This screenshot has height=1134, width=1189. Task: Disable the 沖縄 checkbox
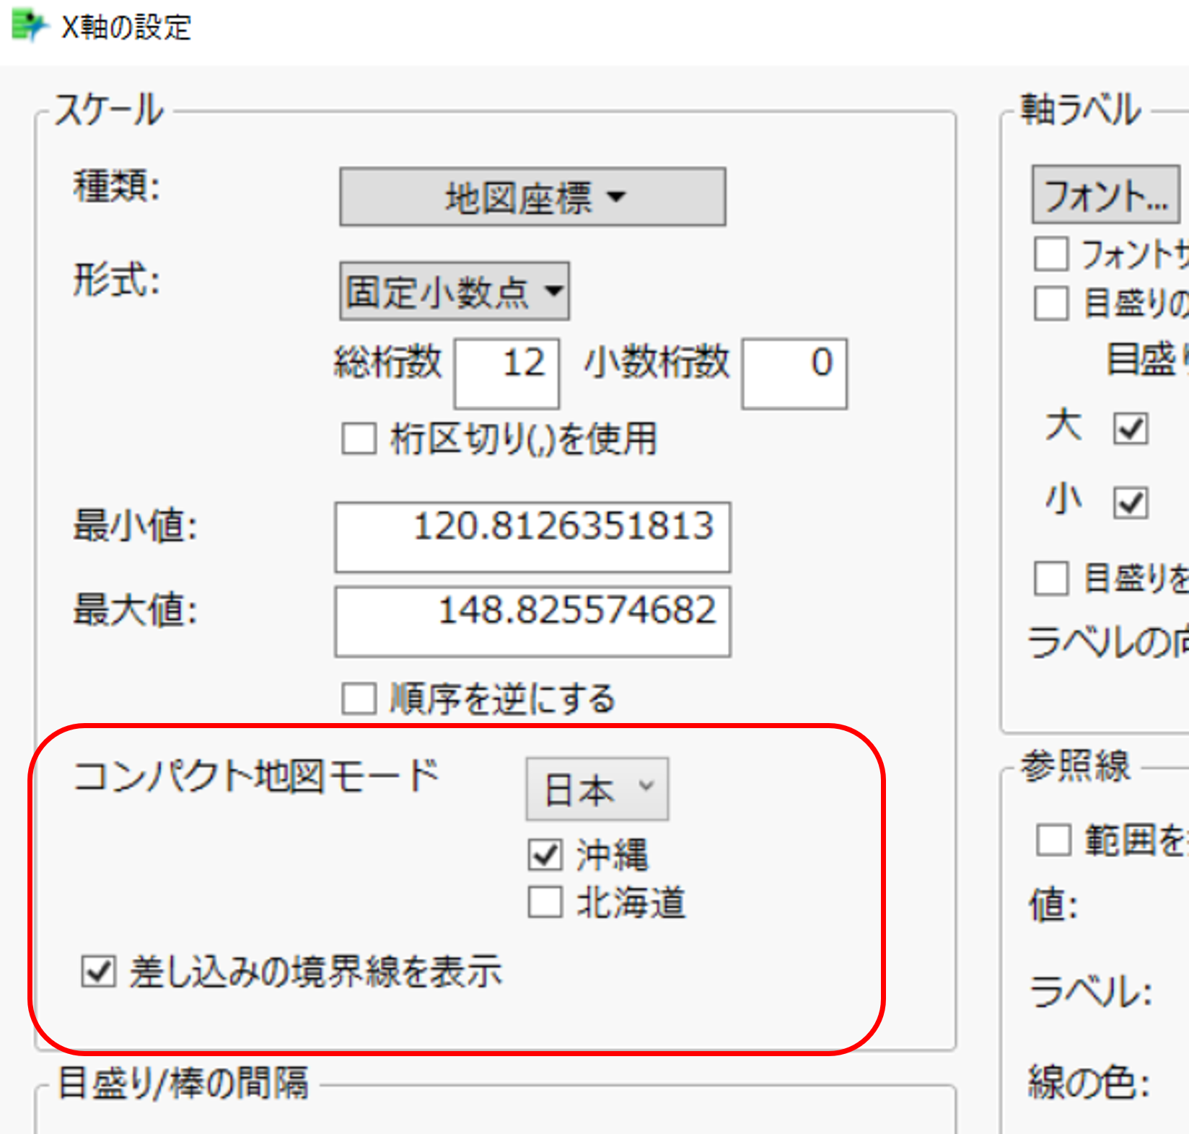click(x=545, y=855)
